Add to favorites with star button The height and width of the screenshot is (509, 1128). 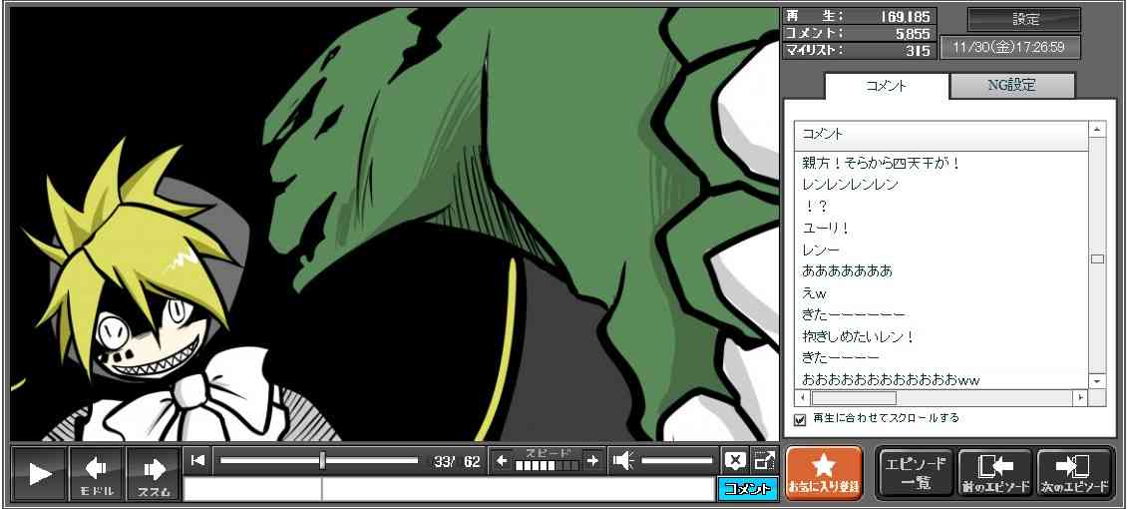click(824, 472)
